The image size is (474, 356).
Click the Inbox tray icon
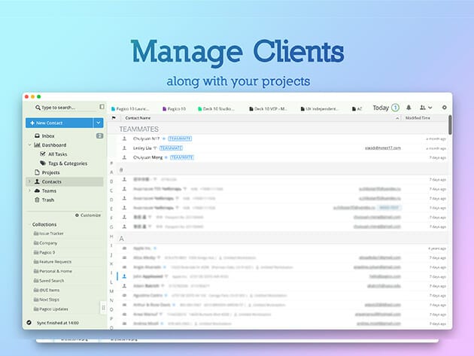[36, 135]
